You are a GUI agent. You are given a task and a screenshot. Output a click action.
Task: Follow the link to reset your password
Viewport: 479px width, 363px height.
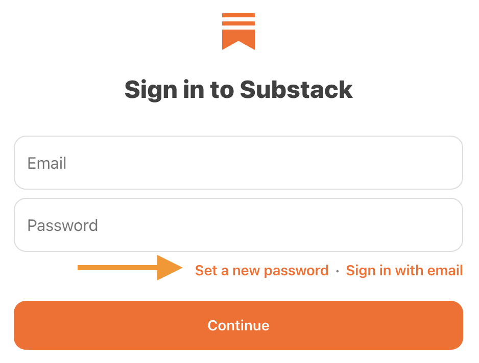click(x=261, y=270)
